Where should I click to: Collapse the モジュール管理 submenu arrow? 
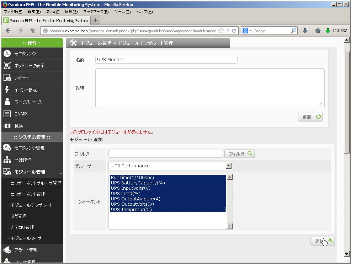pos(61,173)
